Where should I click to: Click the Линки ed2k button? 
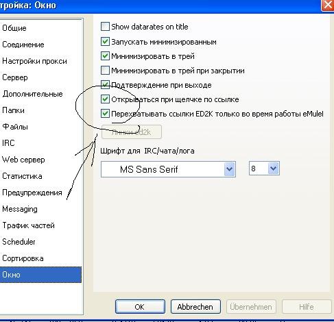pos(132,132)
